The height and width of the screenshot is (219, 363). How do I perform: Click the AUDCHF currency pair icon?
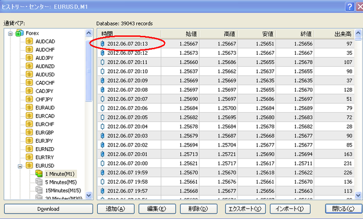(x=29, y=50)
